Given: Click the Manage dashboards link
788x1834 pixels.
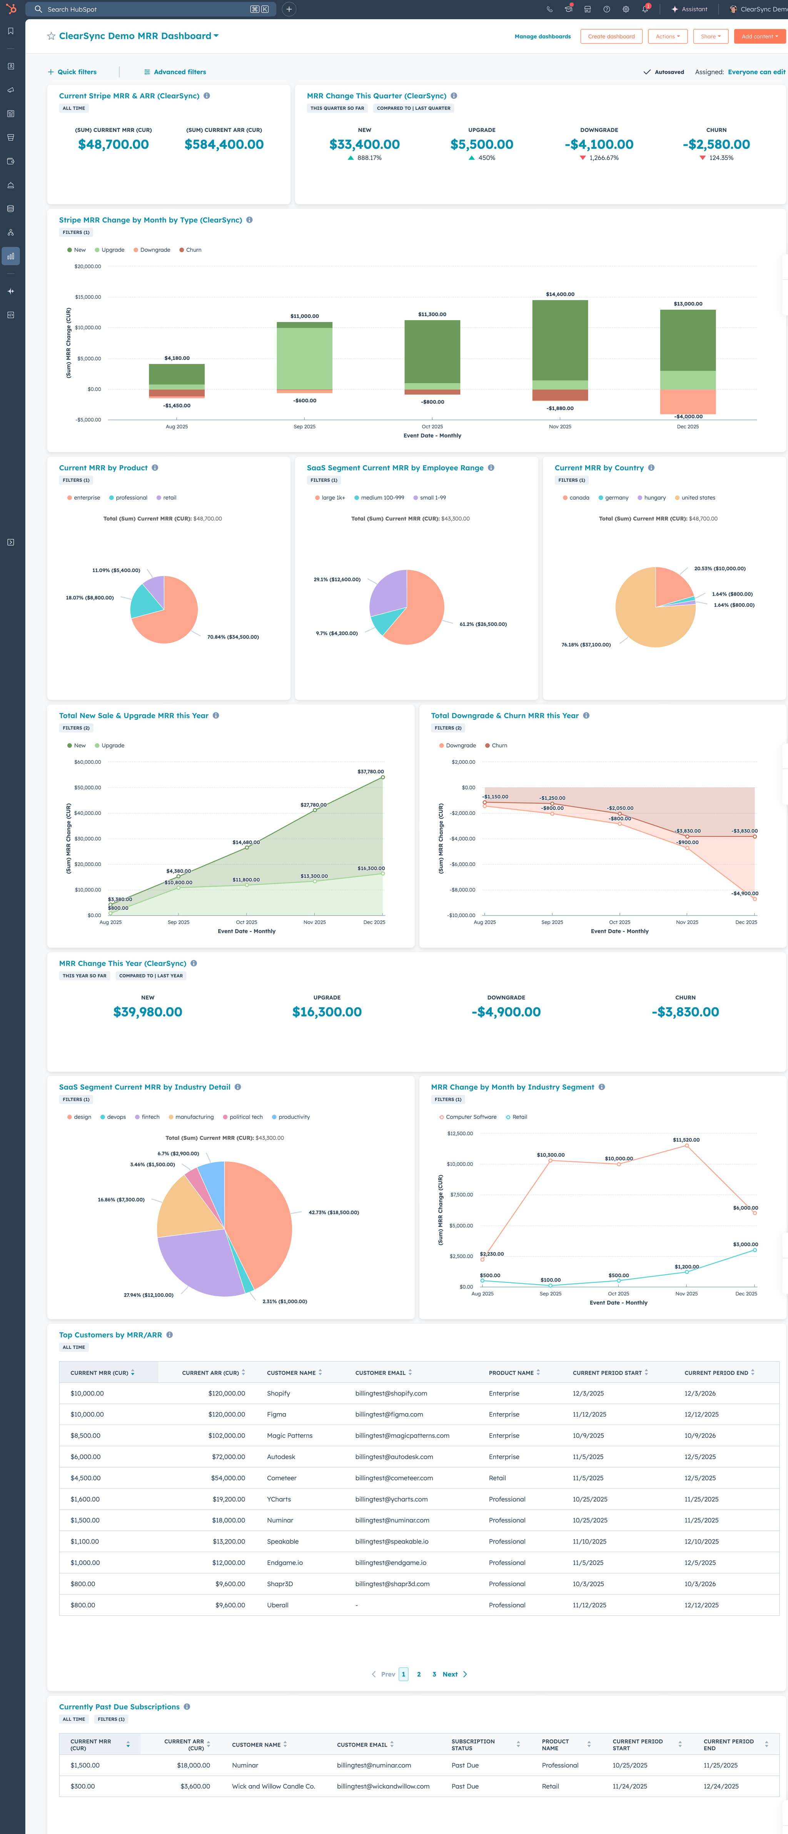Looking at the screenshot, I should click(x=543, y=36).
